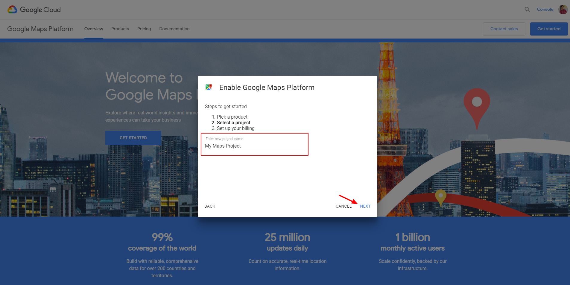This screenshot has width=570, height=285.
Task: Click NEXT to continue setup
Action: pyautogui.click(x=365, y=206)
